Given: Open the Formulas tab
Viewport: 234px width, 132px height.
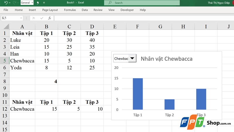Looking at the screenshot, I should pyautogui.click(x=70, y=10).
